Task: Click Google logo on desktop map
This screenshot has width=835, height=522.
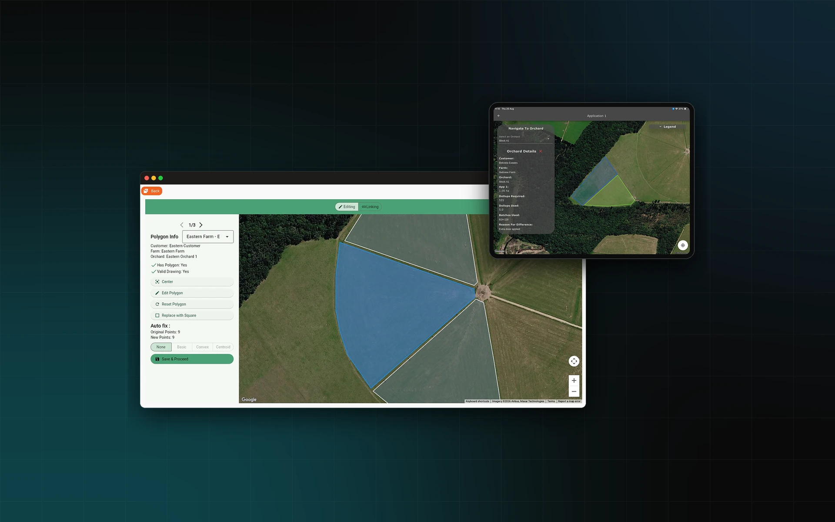Action: coord(249,400)
